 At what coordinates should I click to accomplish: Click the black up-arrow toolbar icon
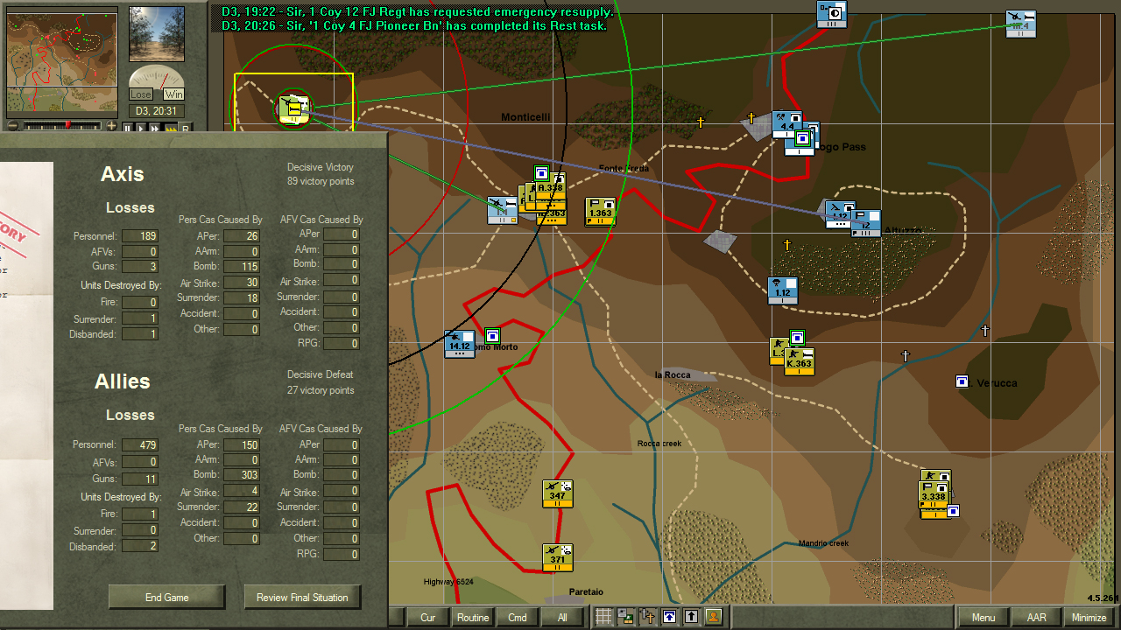[692, 617]
